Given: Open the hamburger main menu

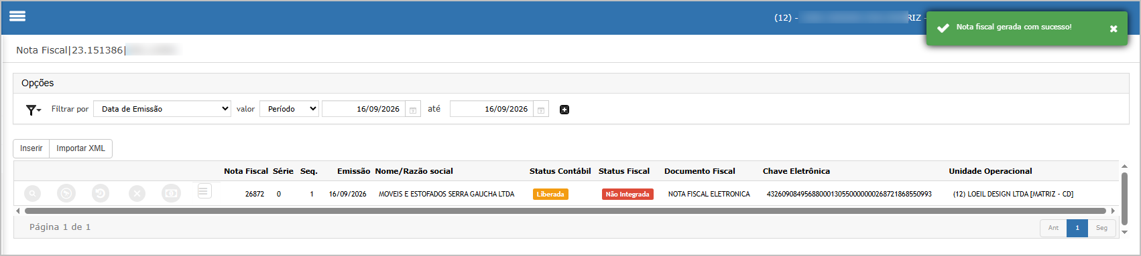Looking at the screenshot, I should 17,16.
